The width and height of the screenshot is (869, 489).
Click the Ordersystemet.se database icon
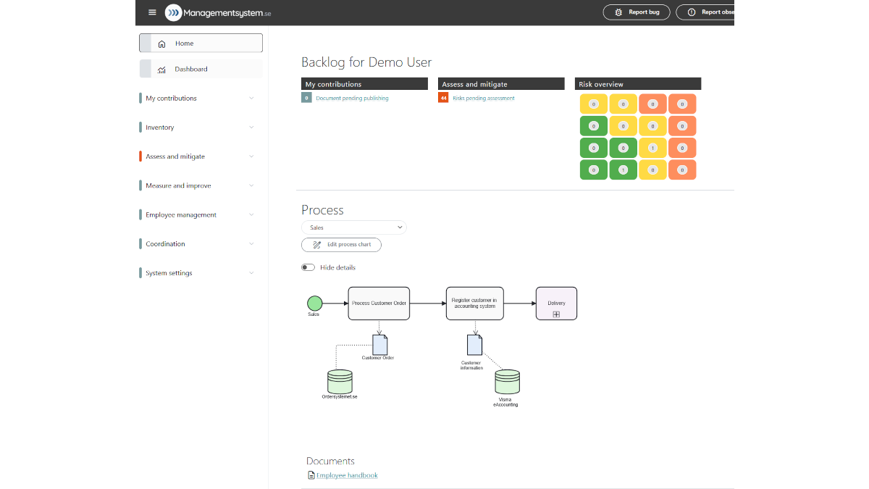click(340, 381)
